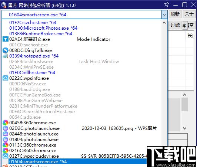197x167 pixels.
Task: Select 01C30:Microsoft.Photos.exe *64 entry
Action: [82, 28]
